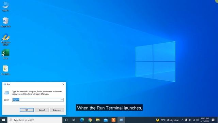This screenshot has width=218, height=123.
Task: Close the Run dialog with X
Action: [63, 84]
